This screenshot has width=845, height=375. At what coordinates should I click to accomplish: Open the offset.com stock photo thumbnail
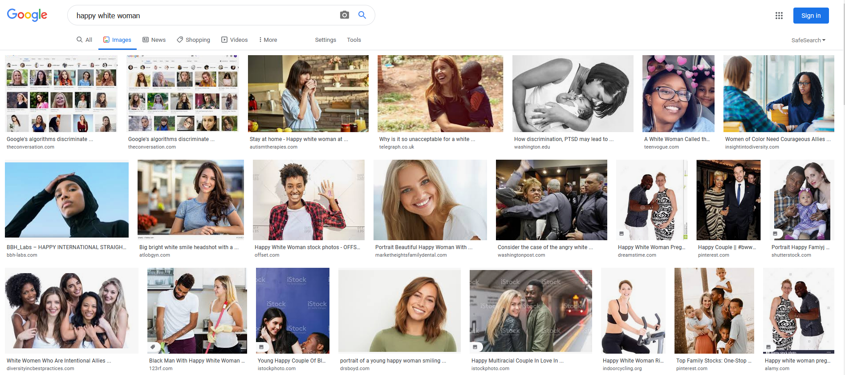click(309, 200)
